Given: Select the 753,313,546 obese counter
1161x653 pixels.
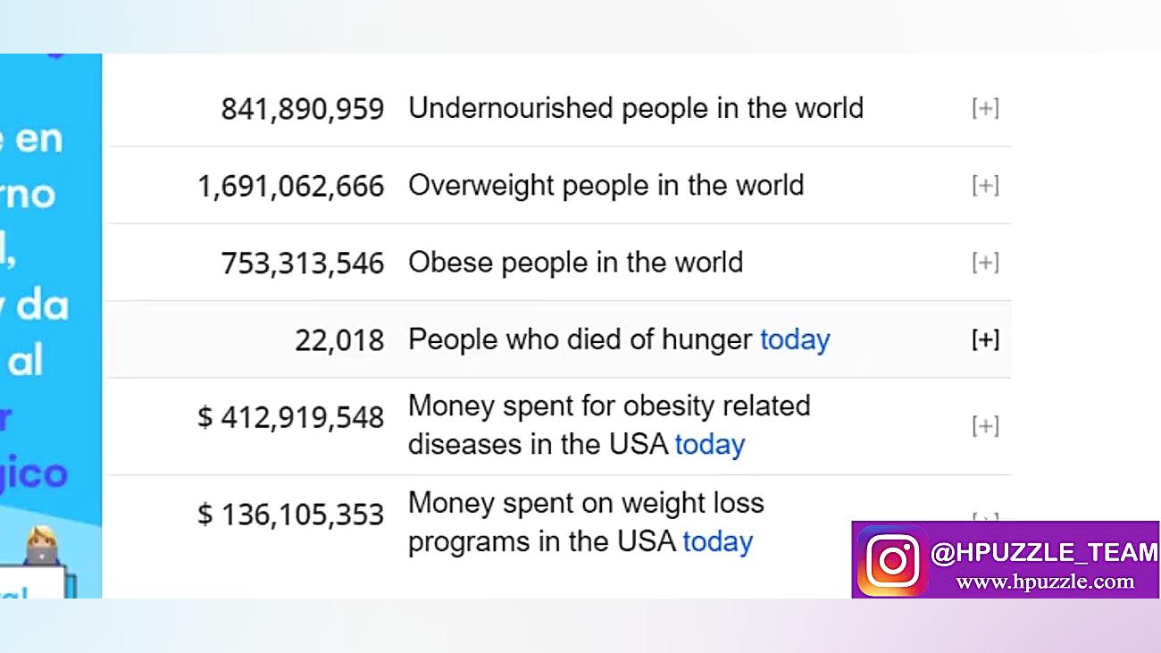Looking at the screenshot, I should (302, 264).
